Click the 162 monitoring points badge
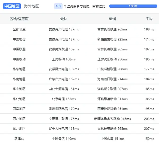The image size is (159, 143). tap(58, 6)
